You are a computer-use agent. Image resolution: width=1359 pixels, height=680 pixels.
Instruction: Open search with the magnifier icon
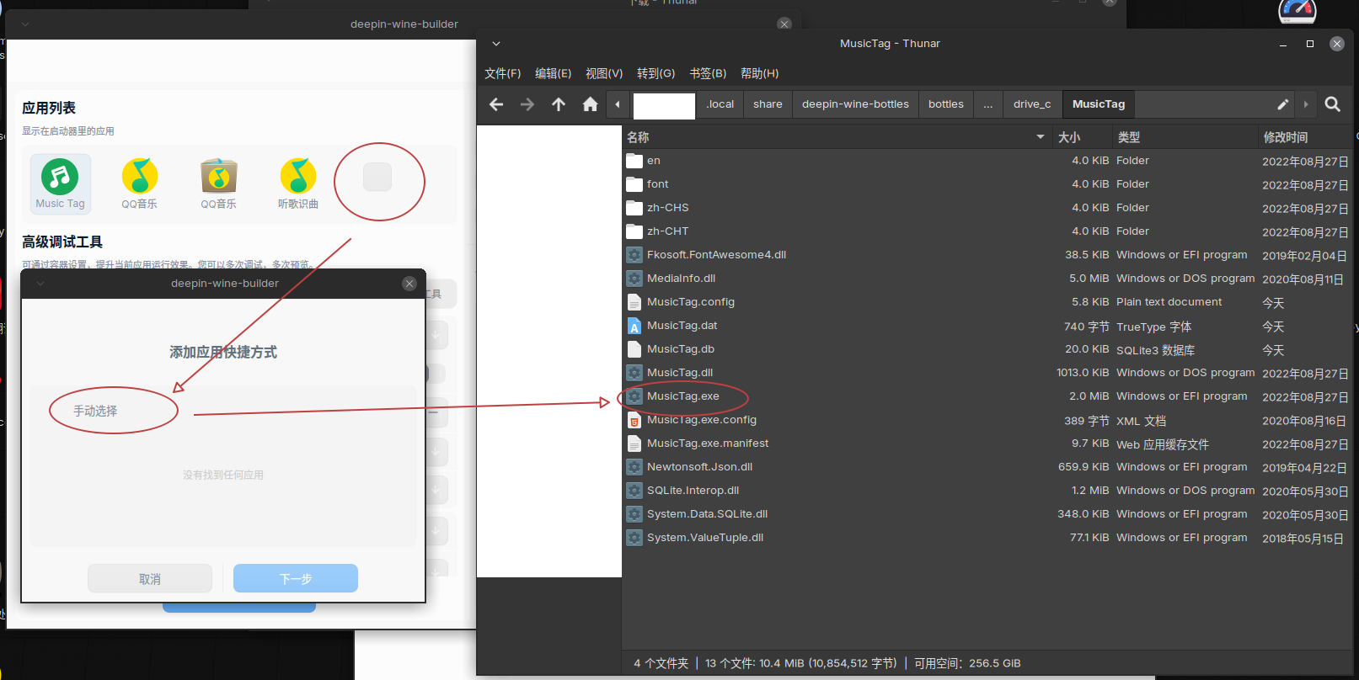click(x=1332, y=104)
